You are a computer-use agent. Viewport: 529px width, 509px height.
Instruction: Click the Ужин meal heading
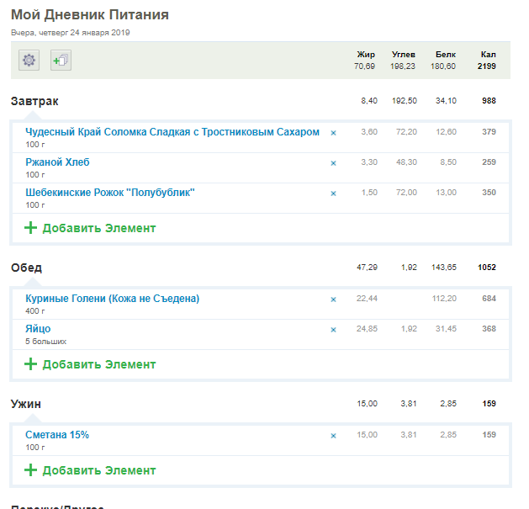tap(26, 404)
